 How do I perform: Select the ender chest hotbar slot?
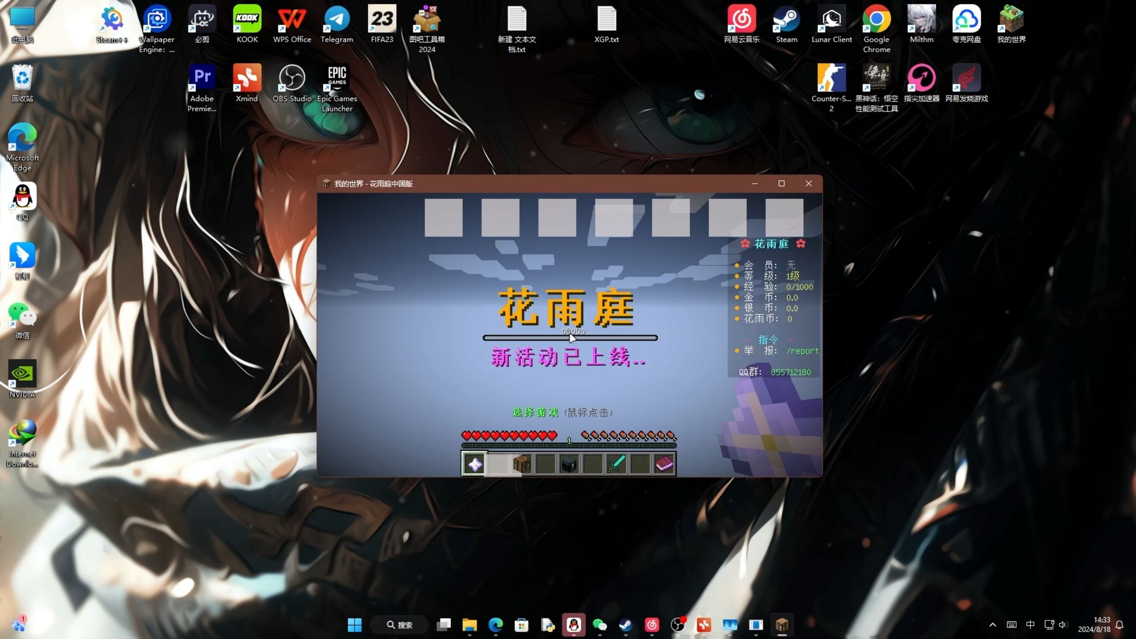click(569, 464)
